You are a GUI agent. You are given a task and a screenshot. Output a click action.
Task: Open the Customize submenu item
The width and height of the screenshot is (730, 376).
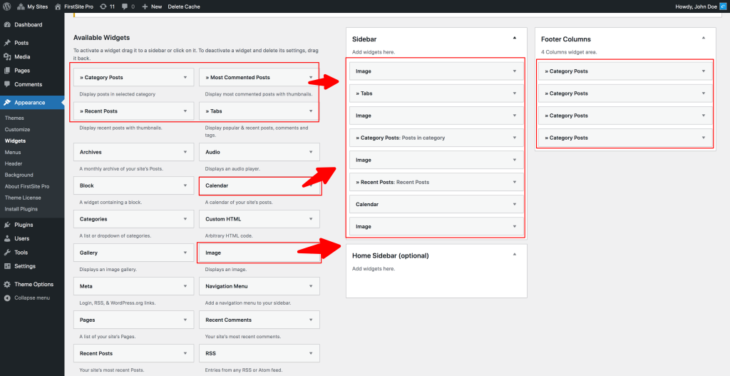[17, 129]
